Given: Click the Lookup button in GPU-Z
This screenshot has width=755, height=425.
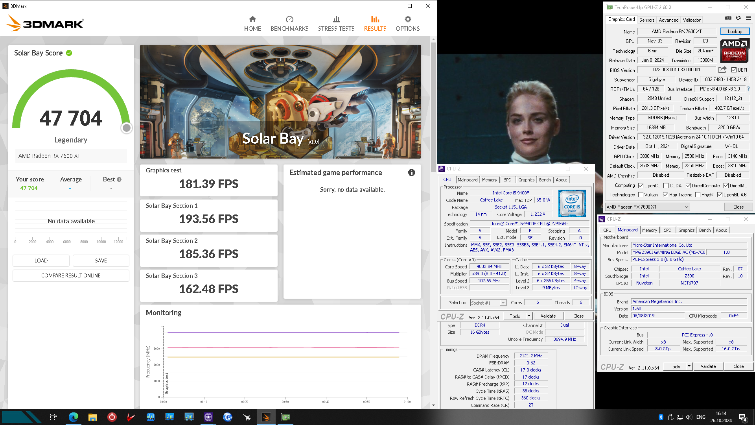Looking at the screenshot, I should (x=735, y=31).
